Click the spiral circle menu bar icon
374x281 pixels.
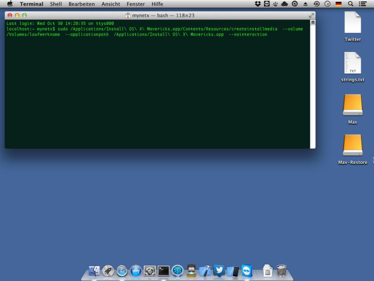295,4
